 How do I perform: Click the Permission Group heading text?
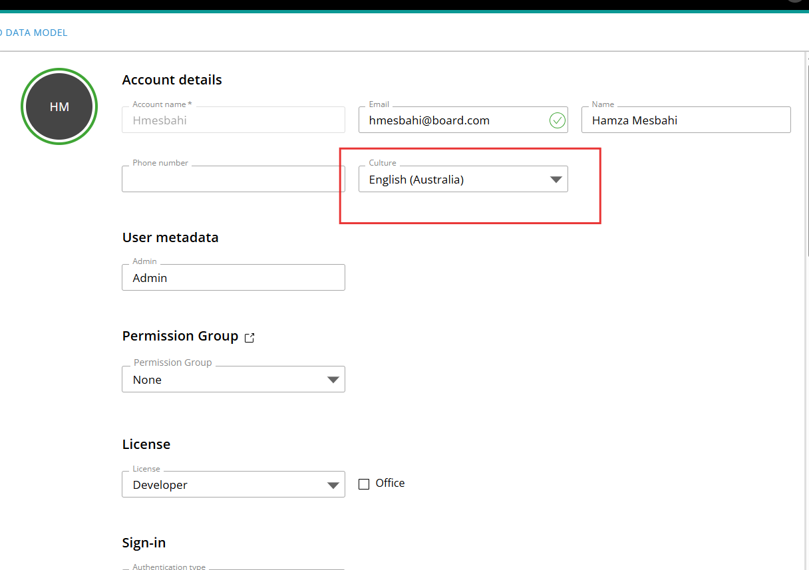coord(180,336)
